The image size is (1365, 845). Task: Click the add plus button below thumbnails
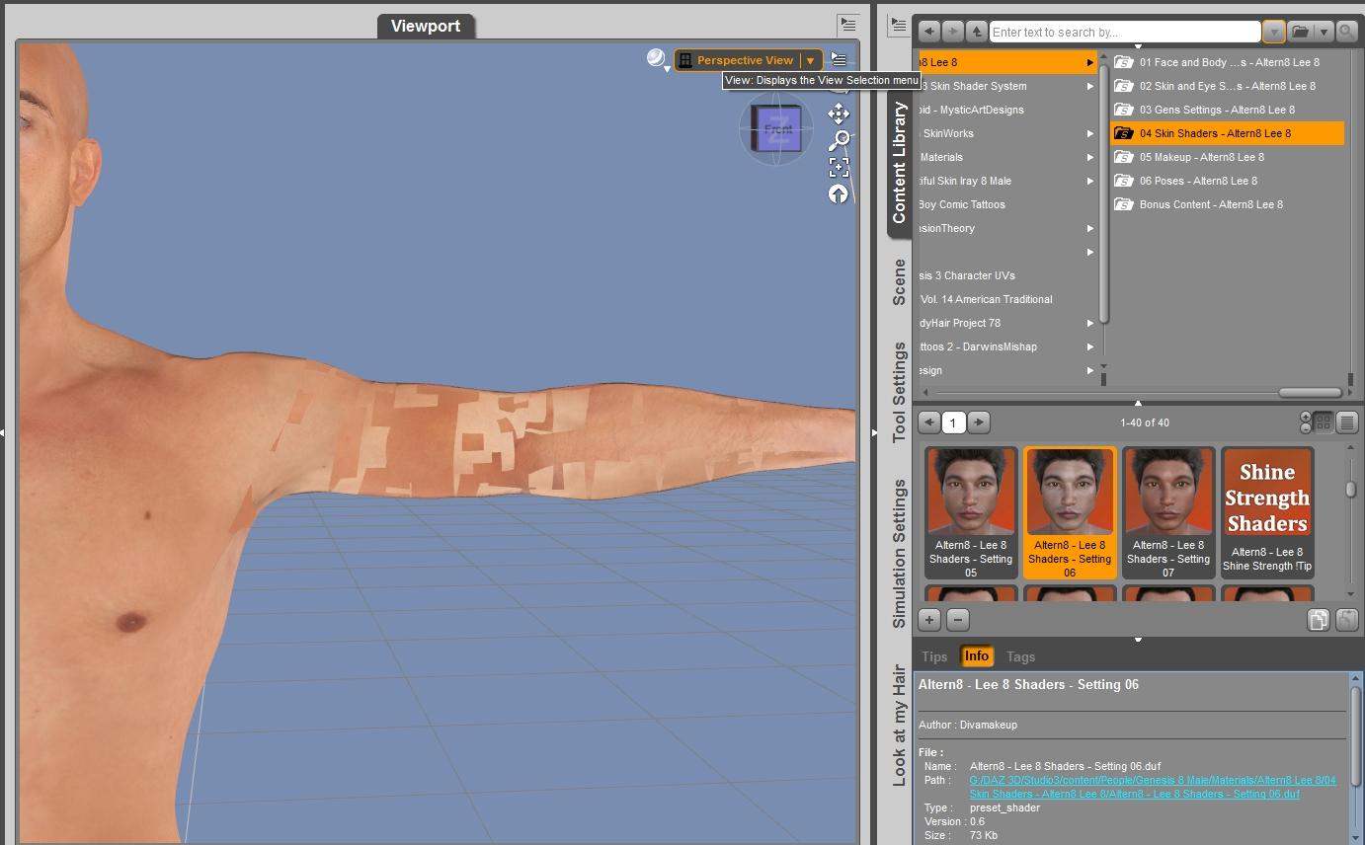929,620
